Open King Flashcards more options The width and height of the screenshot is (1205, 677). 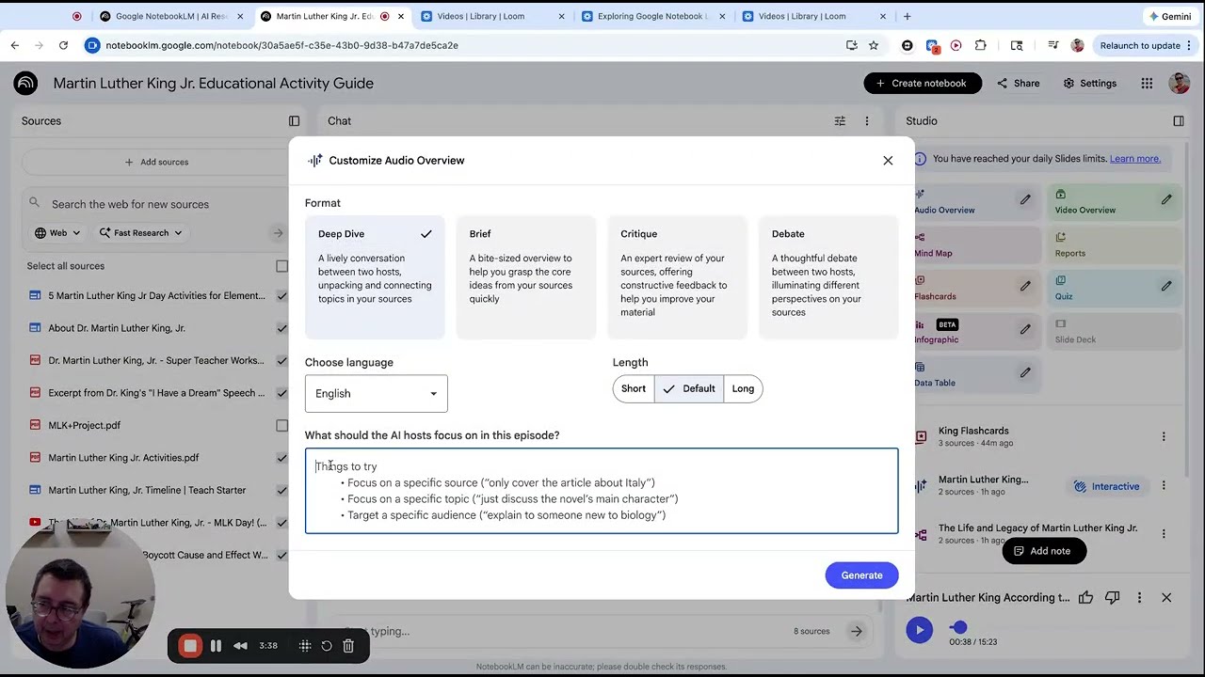[x=1164, y=436]
